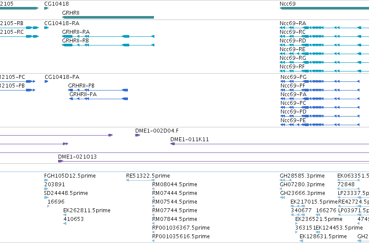Click the DME1-002D04.F arrow glyph
369x243 pixels.
(137, 135)
